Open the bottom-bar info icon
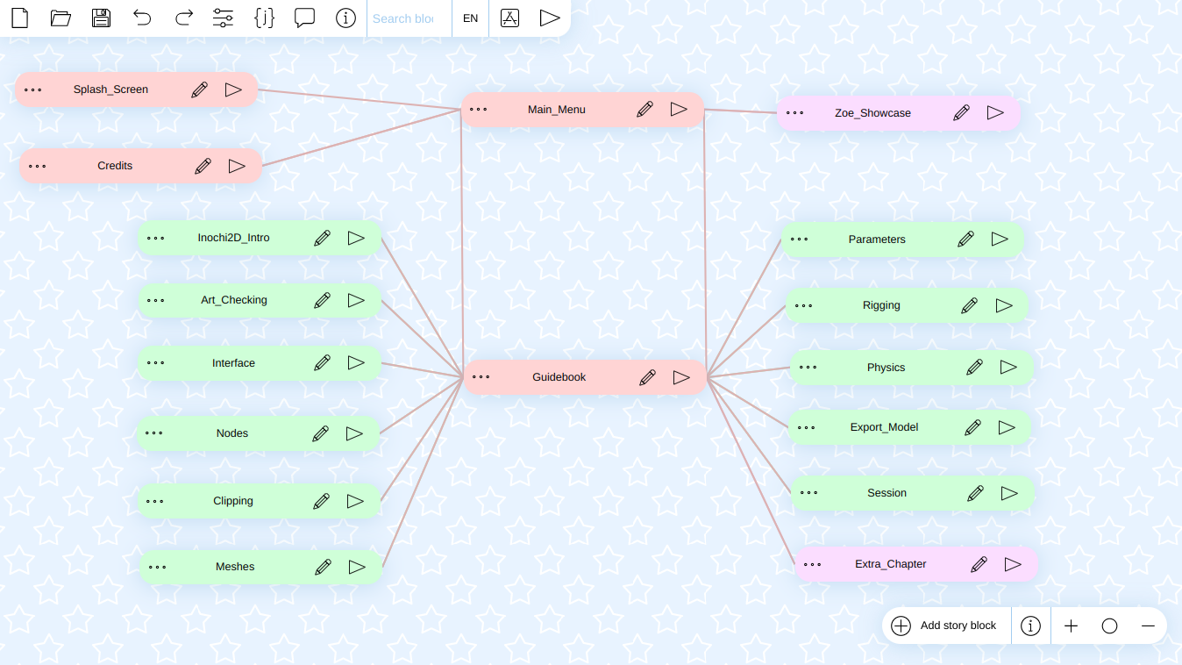 [x=1031, y=626]
